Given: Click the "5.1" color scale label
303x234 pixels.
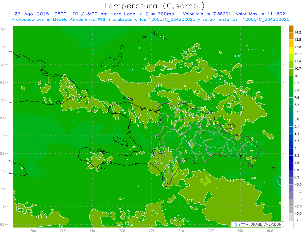Looking at the screenshot, I should [297, 126].
